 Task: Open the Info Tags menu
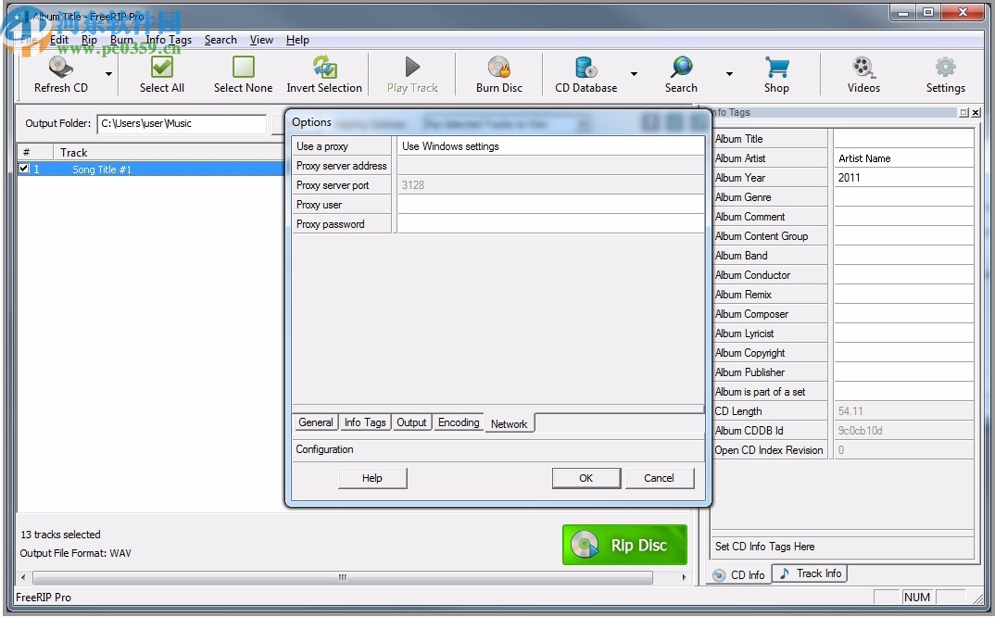pyautogui.click(x=169, y=40)
